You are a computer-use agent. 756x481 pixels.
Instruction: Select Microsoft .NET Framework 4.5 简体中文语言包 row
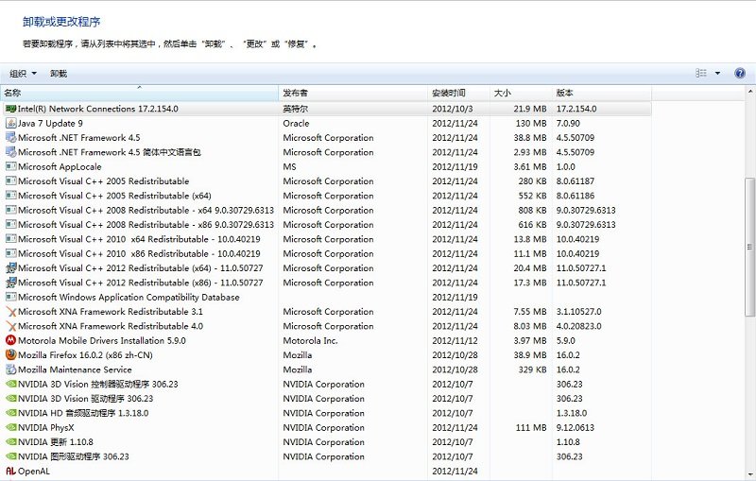click(x=325, y=152)
